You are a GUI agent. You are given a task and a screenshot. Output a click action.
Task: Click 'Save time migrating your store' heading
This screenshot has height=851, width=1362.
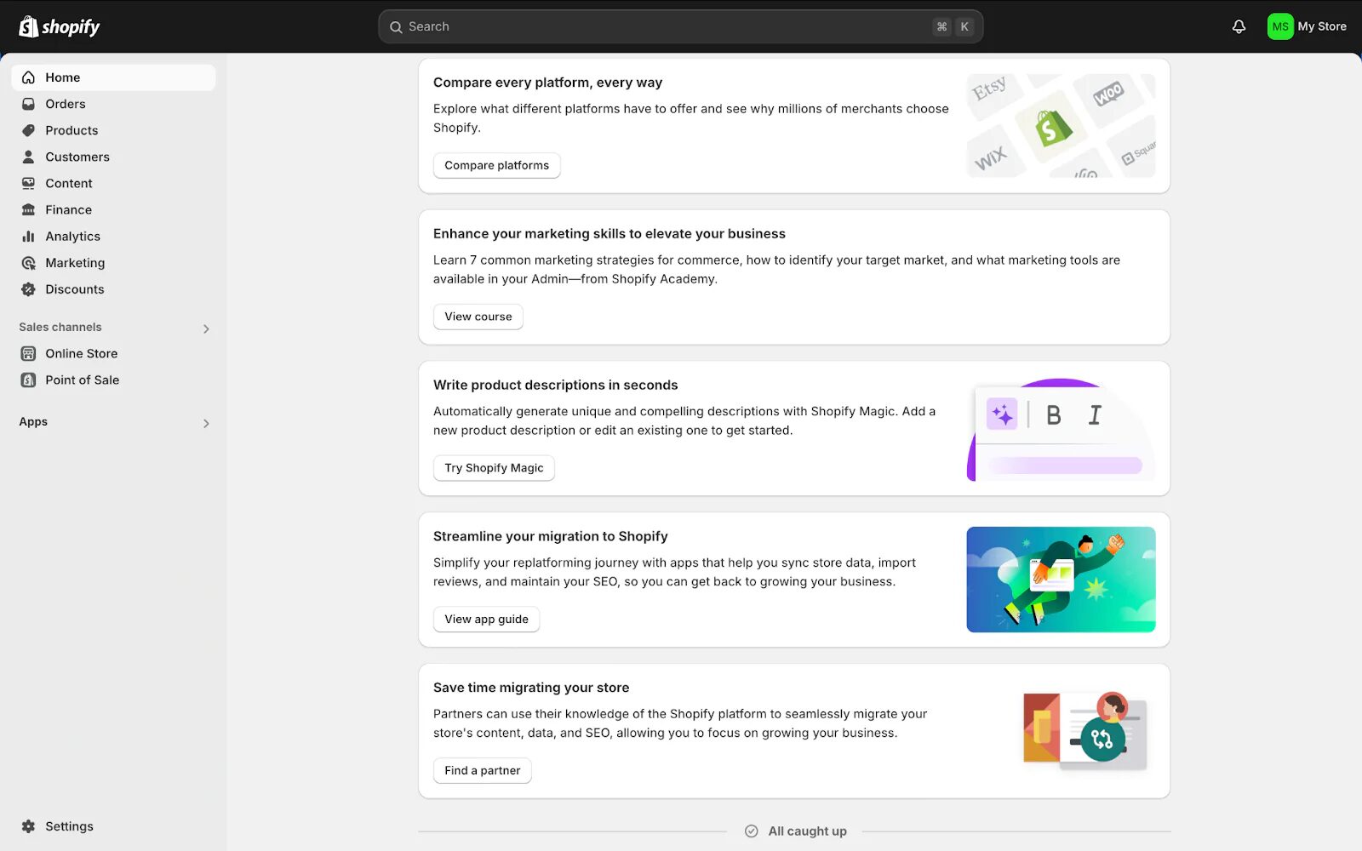pyautogui.click(x=531, y=688)
